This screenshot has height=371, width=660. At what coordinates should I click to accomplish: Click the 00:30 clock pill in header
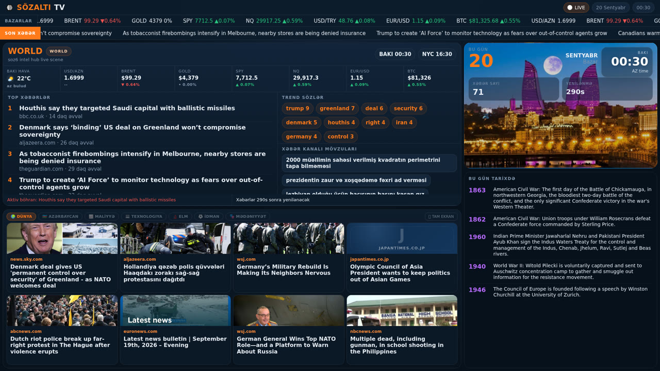point(643,8)
